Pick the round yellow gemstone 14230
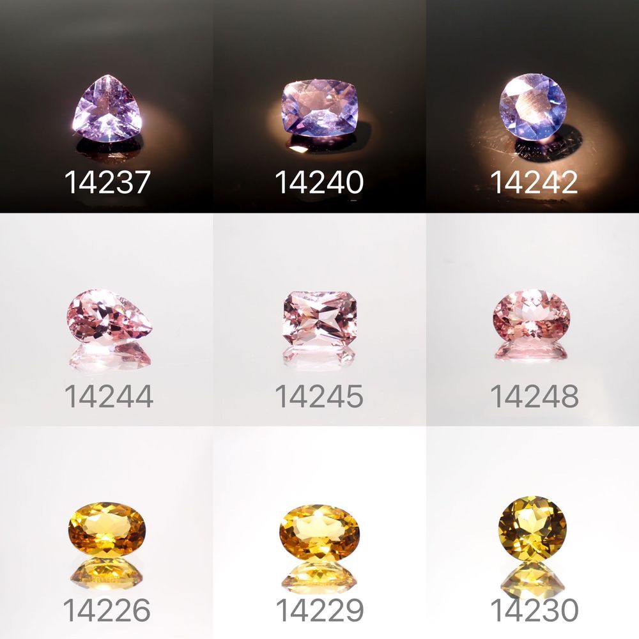 (x=532, y=528)
